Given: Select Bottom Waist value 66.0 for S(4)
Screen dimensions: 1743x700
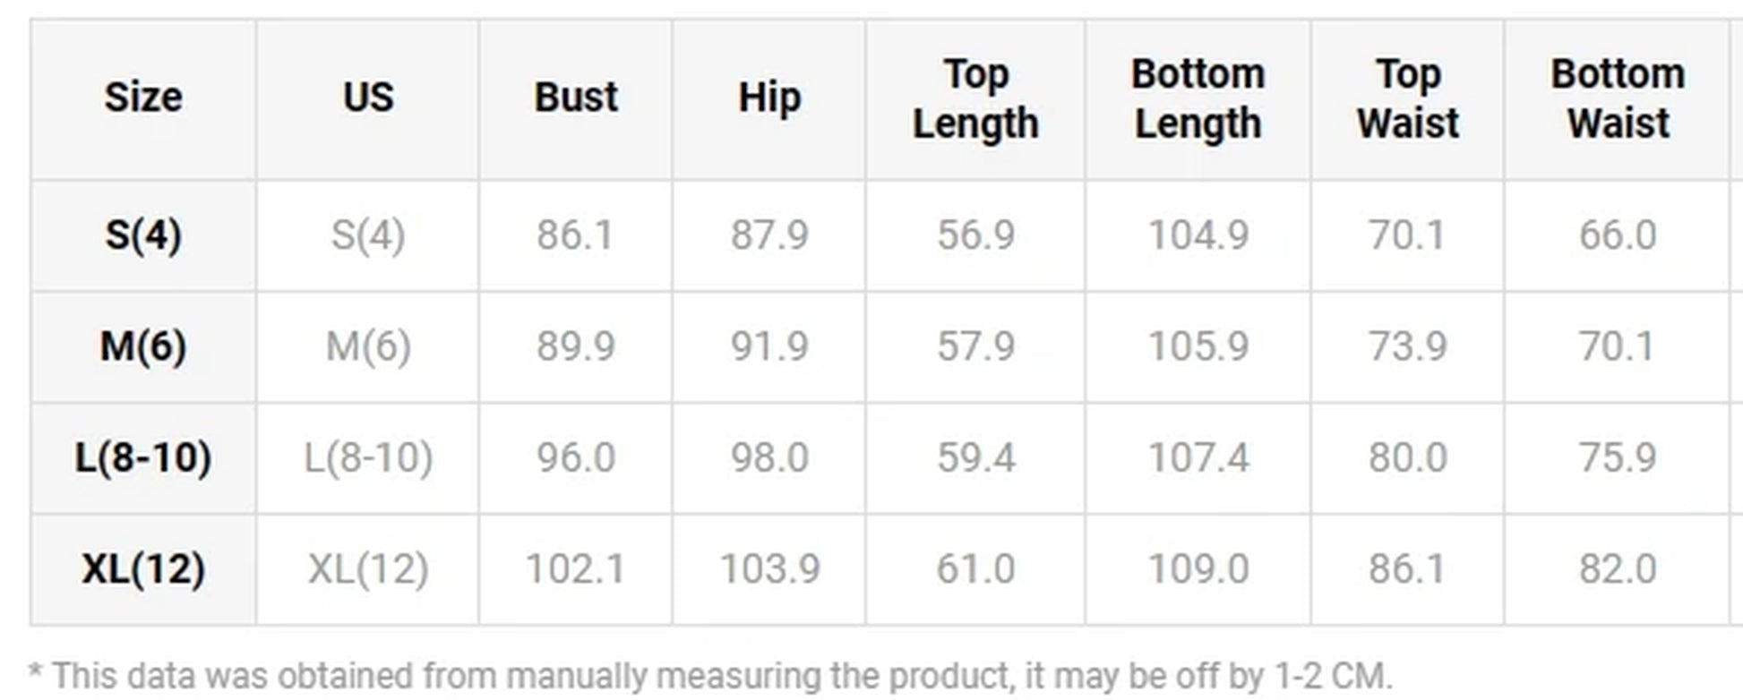Looking at the screenshot, I should (1618, 235).
